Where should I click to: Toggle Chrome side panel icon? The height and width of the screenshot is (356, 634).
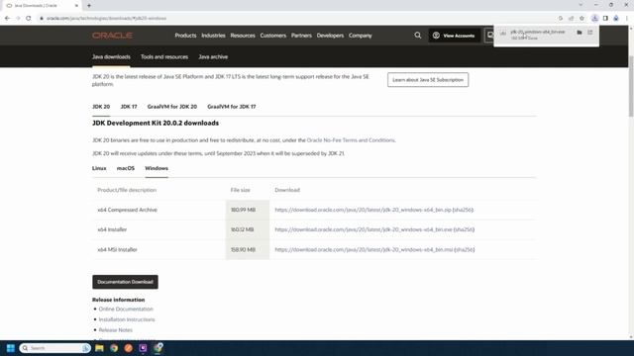(x=605, y=18)
